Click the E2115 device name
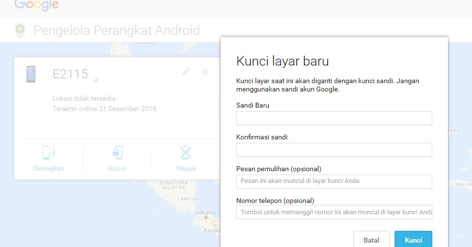472x247 pixels. click(70, 74)
